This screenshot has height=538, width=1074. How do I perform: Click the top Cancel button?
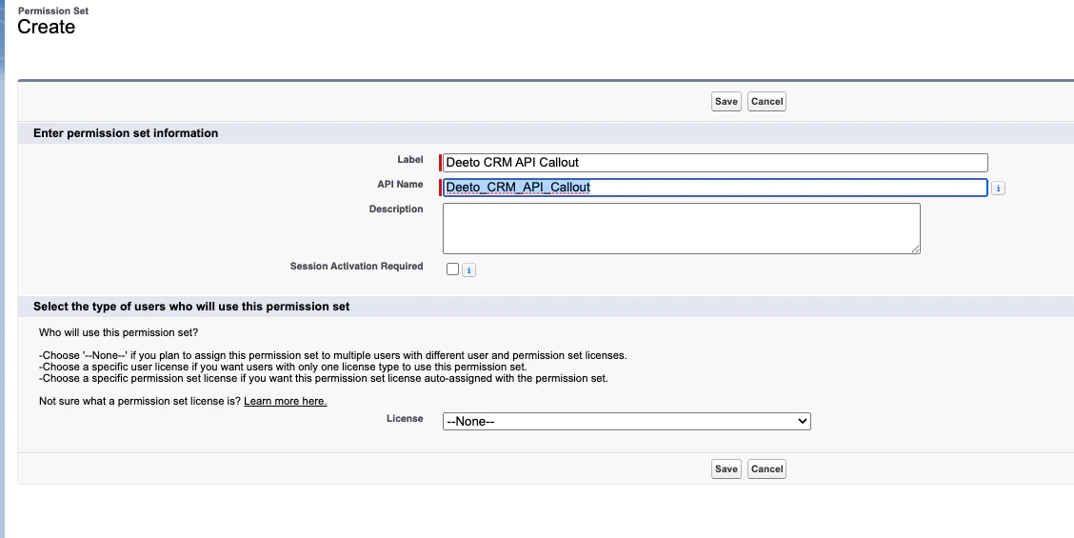click(766, 102)
